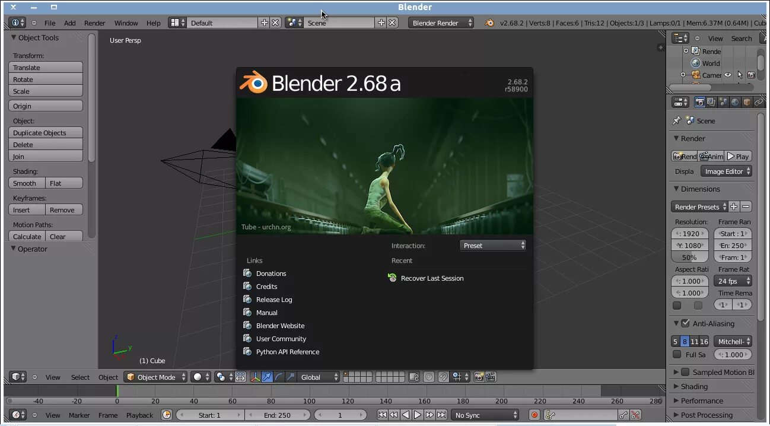The height and width of the screenshot is (426, 770).
Task: Click the preview range clock icon
Action: [167, 415]
